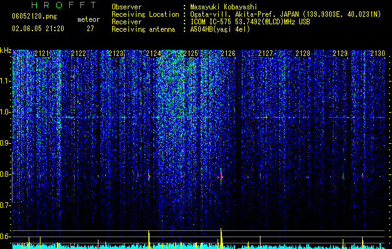Click the 2128 time marker
Image resolution: width=392 pixels, height=249 pixels.
[x=303, y=54]
